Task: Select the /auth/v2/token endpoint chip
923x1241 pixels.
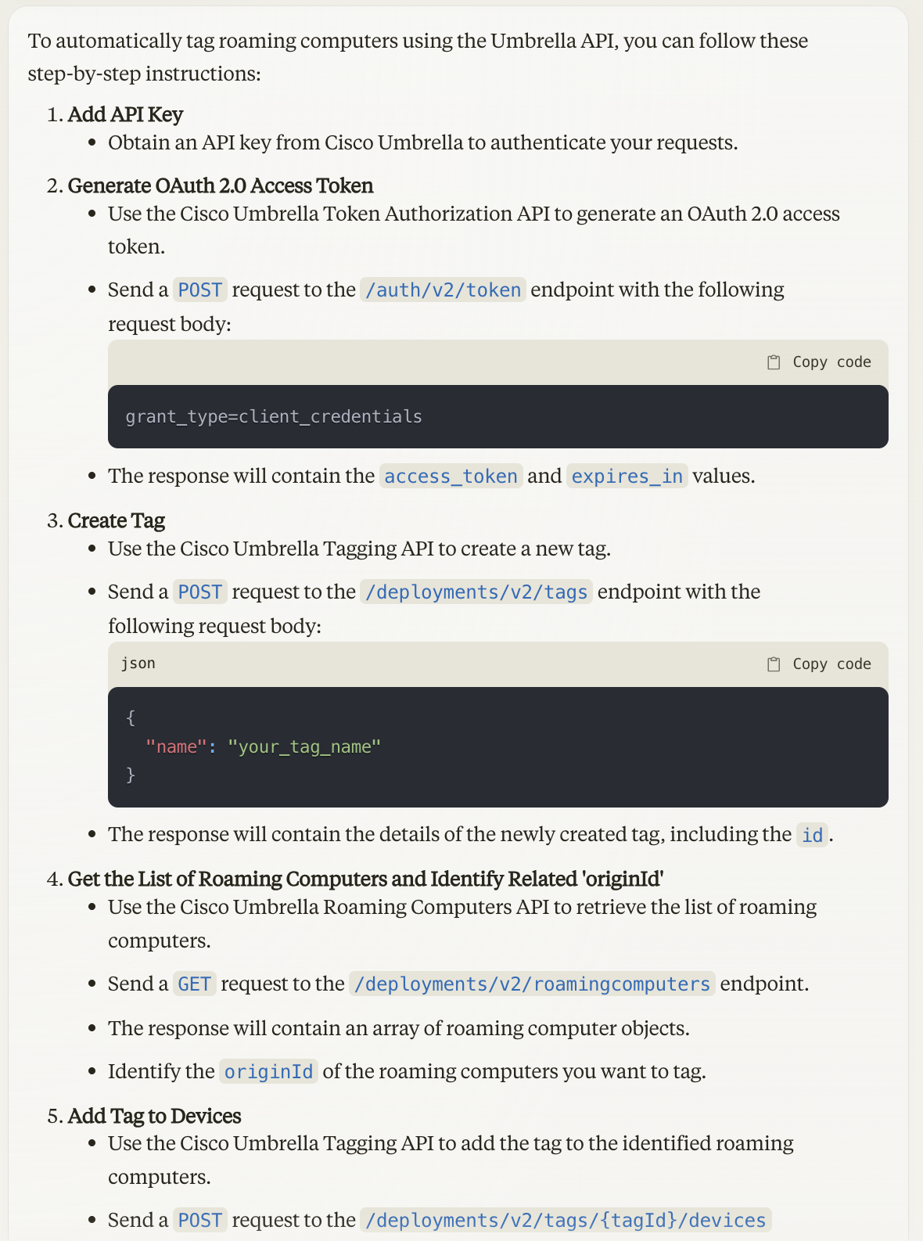Action: 443,290
